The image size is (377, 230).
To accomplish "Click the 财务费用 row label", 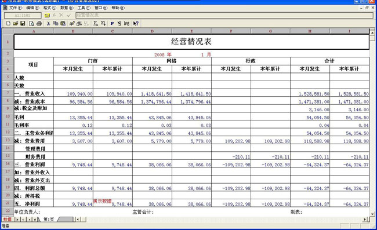I will click(35, 157).
